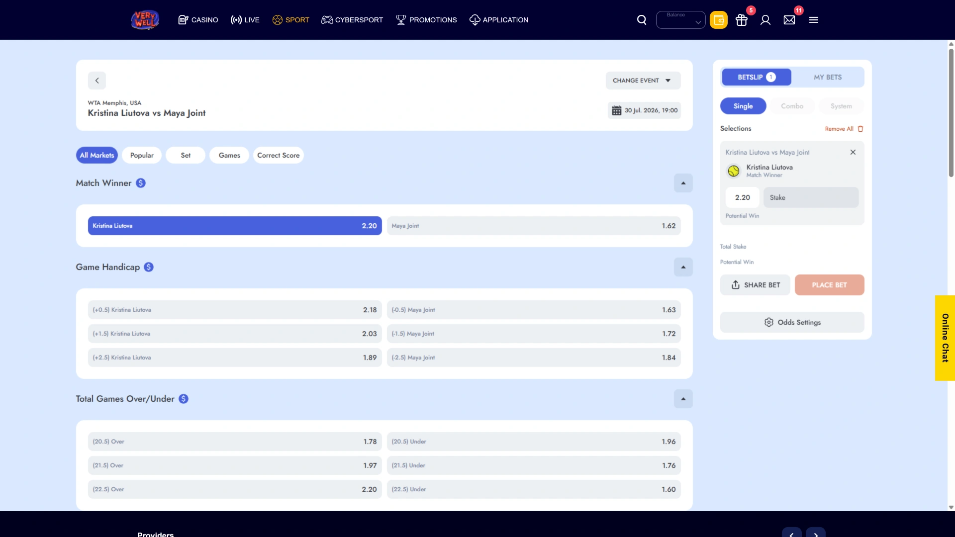
Task: Select Maya Joint 1.62 match winner odds
Action: (534, 226)
